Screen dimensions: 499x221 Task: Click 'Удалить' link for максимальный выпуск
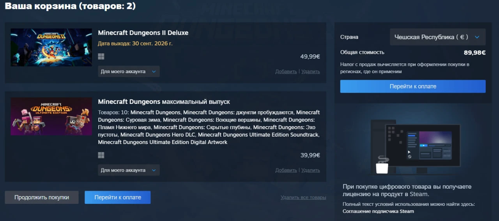tap(311, 170)
